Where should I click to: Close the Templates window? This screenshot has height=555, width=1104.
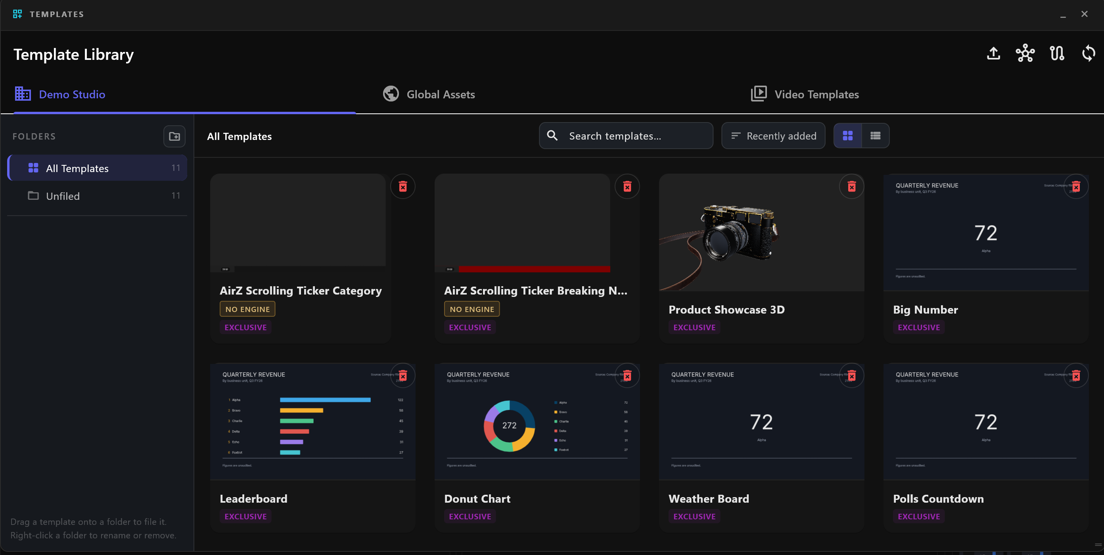pyautogui.click(x=1084, y=14)
